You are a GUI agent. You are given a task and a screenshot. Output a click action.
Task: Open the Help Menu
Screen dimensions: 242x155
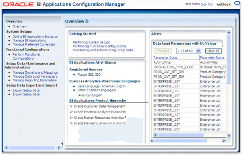pyautogui.click(x=192, y=4)
